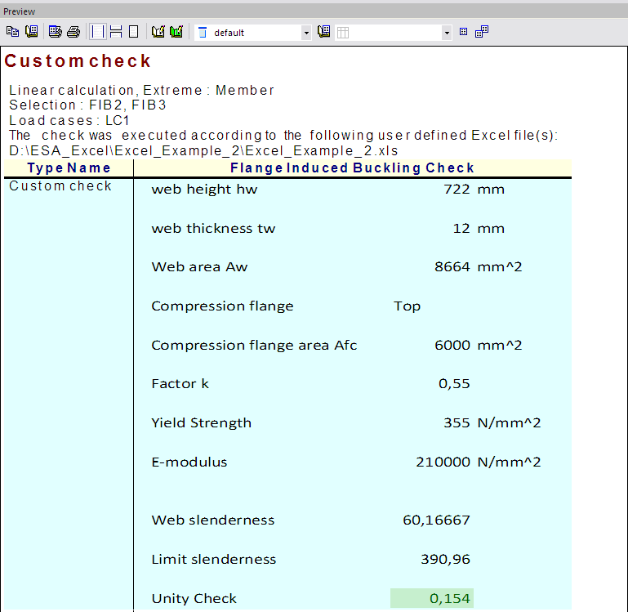Click the 'Yield Strength' label
Viewport: 628px width, 612px height.
click(201, 423)
